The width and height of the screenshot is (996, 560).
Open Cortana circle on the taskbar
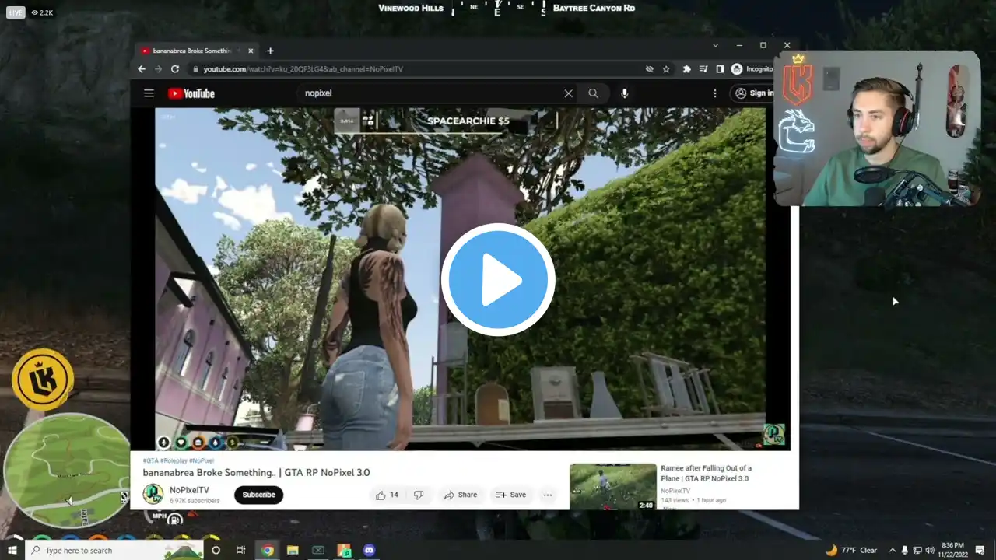coord(216,550)
